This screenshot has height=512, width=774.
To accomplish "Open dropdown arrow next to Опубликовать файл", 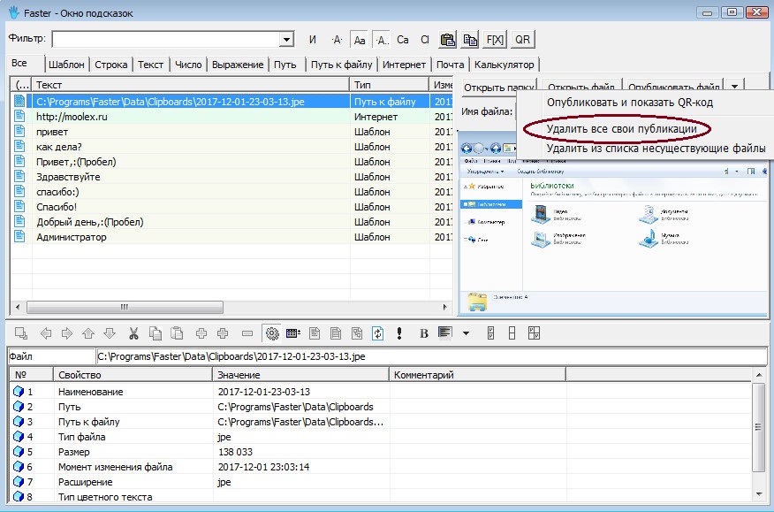I will coord(734,87).
